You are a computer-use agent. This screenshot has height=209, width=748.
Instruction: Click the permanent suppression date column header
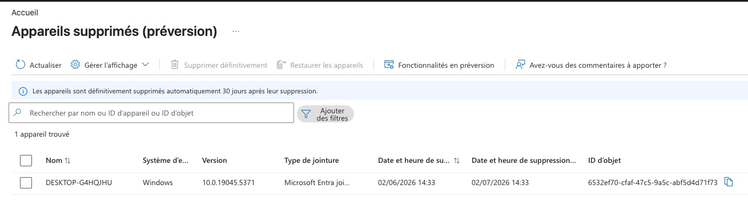click(x=524, y=161)
